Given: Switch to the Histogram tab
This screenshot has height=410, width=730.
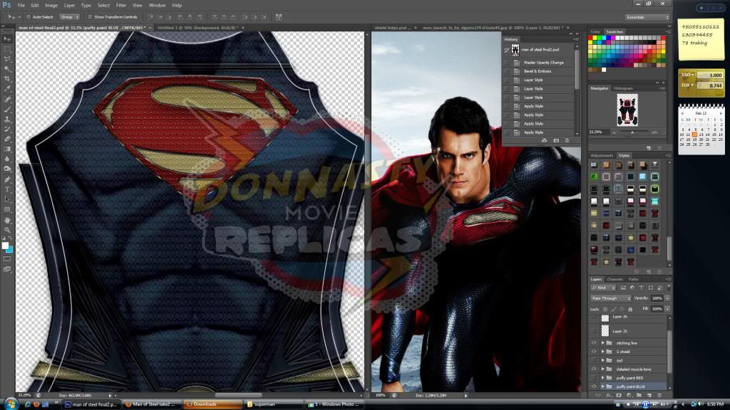Looking at the screenshot, I should click(623, 88).
